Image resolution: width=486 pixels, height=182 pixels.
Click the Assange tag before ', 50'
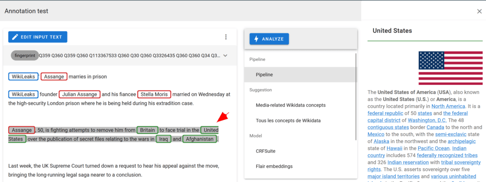click(22, 130)
